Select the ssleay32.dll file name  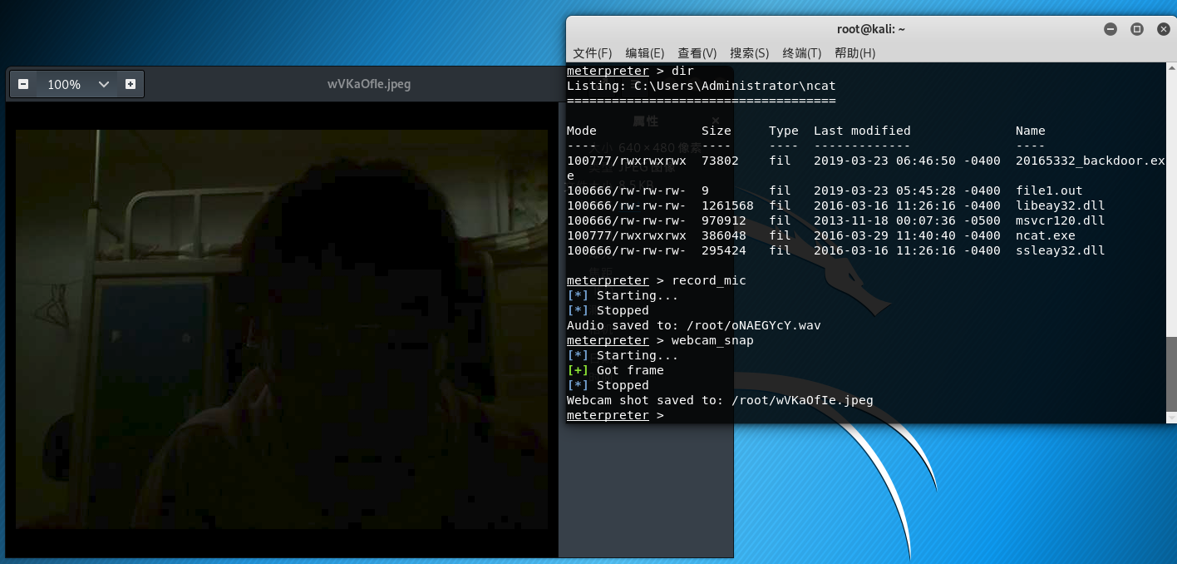(1061, 250)
